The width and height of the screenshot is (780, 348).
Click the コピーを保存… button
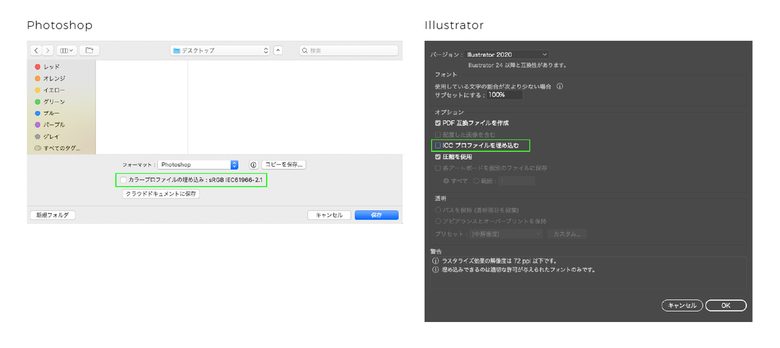[283, 165]
